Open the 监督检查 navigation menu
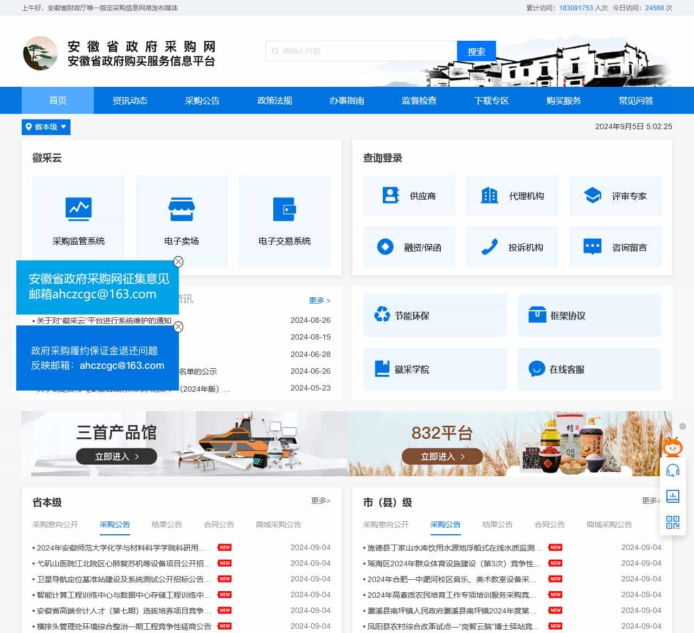Viewport: 694px width, 633px height. pyautogui.click(x=419, y=100)
